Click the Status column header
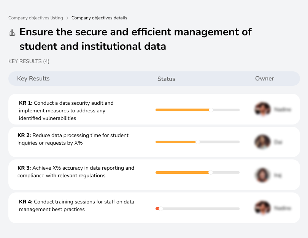Image resolution: width=308 pixels, height=238 pixels. (x=166, y=79)
